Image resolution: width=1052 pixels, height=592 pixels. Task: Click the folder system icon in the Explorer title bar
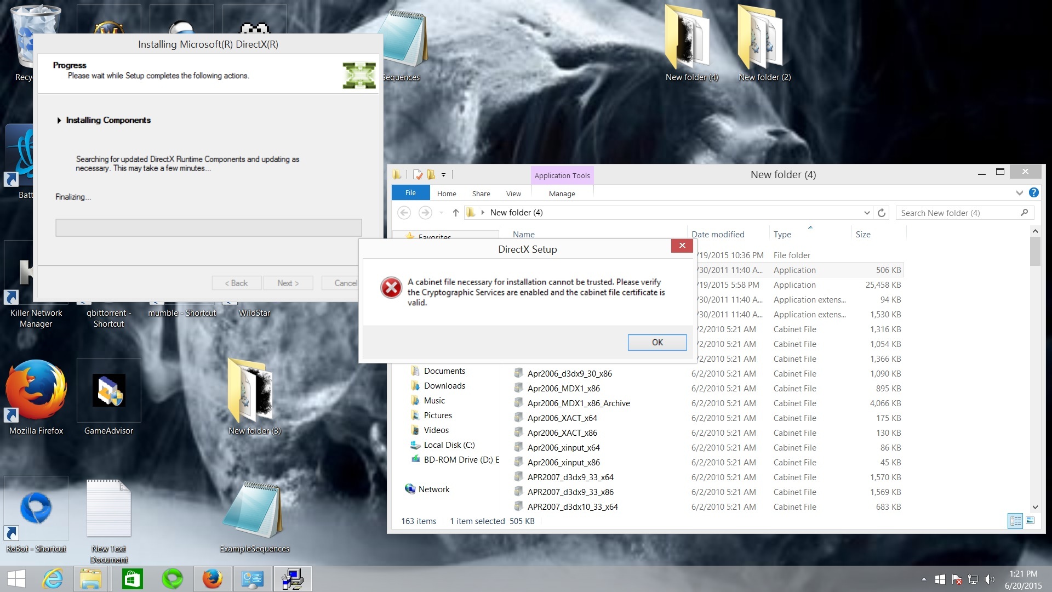[397, 175]
